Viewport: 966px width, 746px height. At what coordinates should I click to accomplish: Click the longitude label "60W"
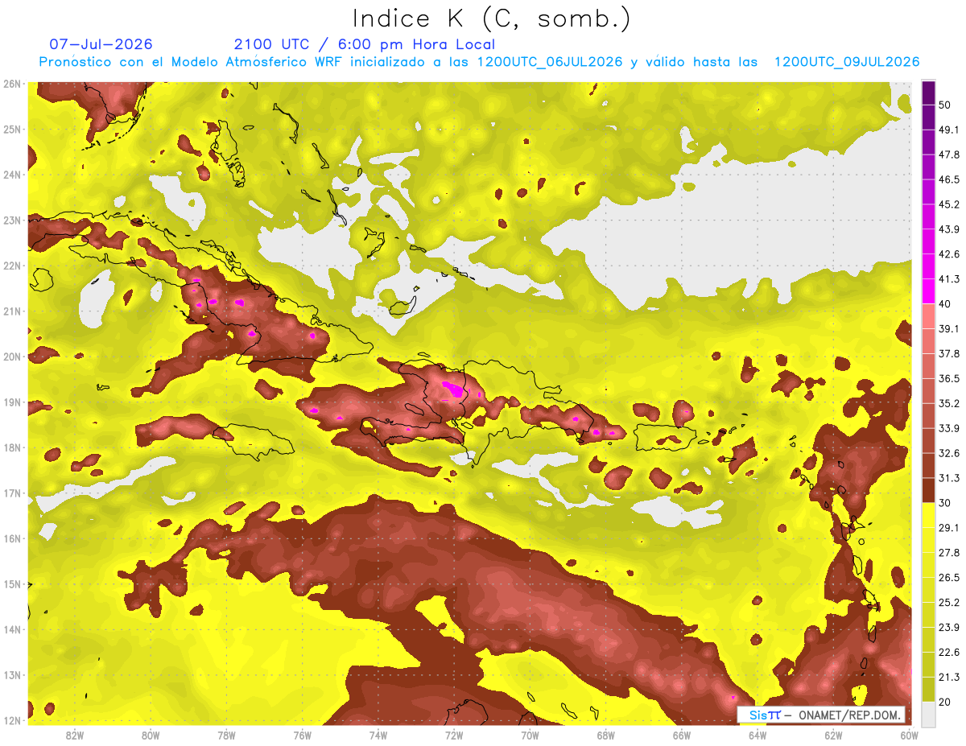click(909, 735)
